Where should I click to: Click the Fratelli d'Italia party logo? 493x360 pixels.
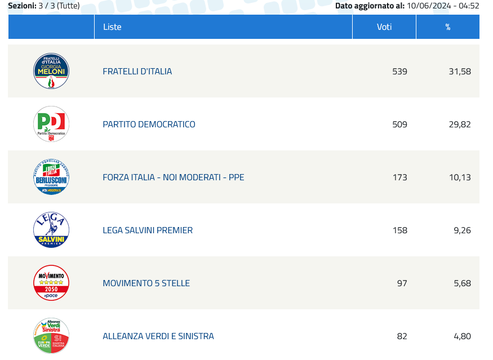pos(51,72)
